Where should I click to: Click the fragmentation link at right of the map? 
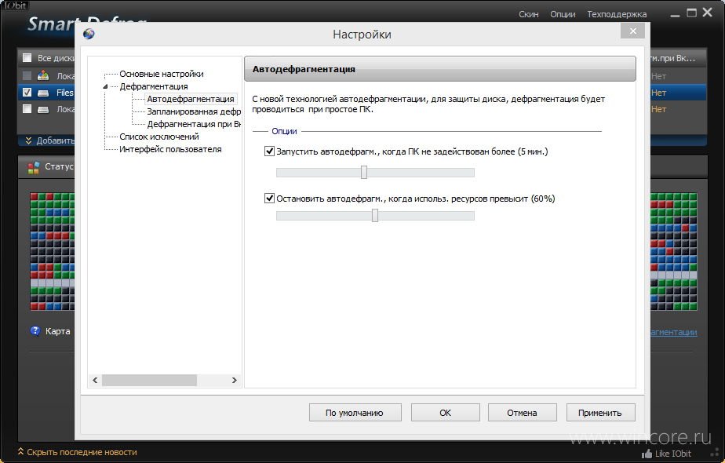674,332
